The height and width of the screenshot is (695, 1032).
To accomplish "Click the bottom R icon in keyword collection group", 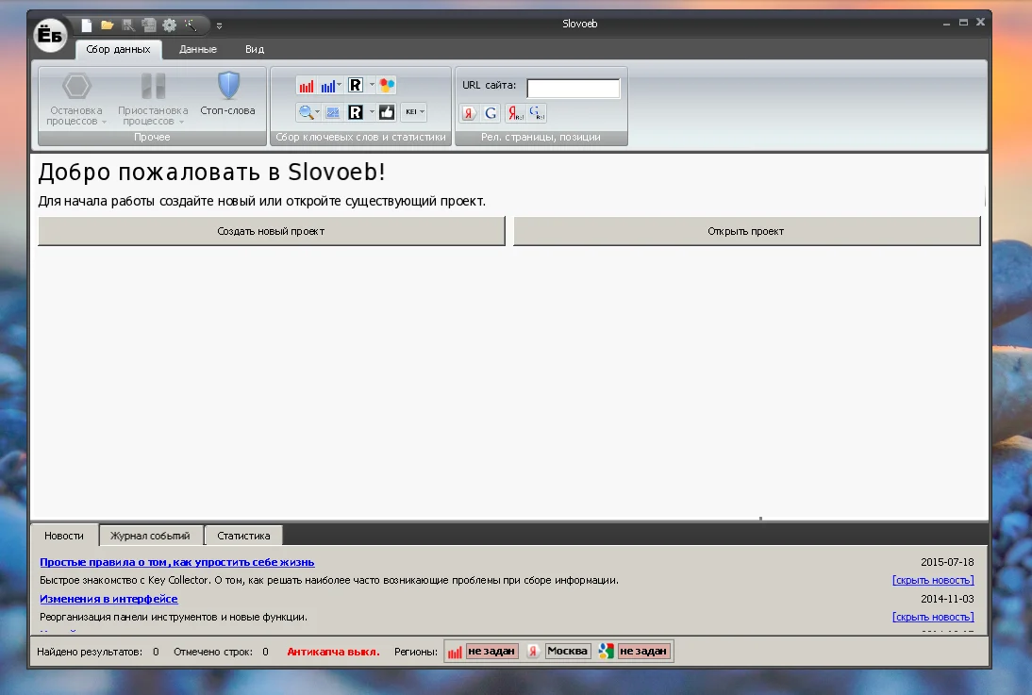I will click(x=356, y=112).
